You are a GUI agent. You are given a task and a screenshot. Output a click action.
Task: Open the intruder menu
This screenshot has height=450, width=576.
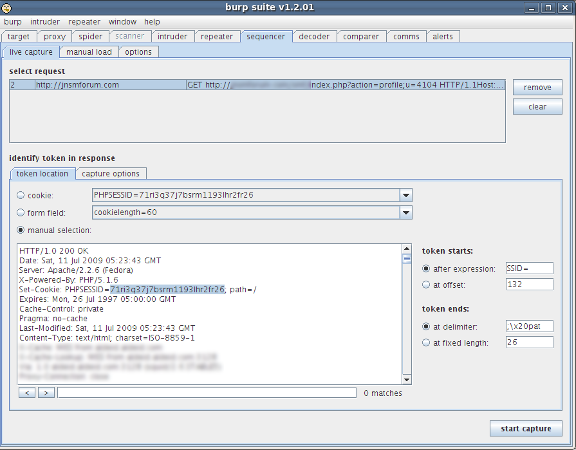(45, 21)
